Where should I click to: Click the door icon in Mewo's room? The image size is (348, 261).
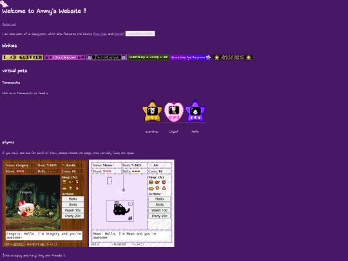(110, 180)
